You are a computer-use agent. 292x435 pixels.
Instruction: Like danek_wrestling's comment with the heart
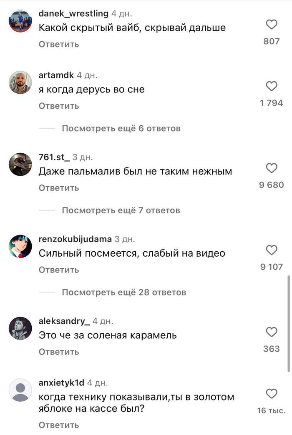(x=272, y=25)
